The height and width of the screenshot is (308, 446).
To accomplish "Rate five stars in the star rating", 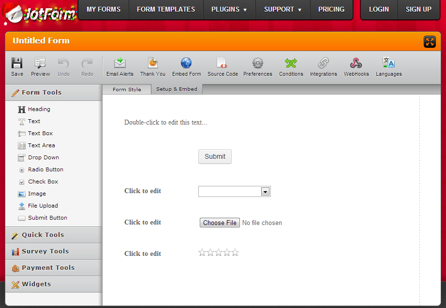I will pos(235,252).
